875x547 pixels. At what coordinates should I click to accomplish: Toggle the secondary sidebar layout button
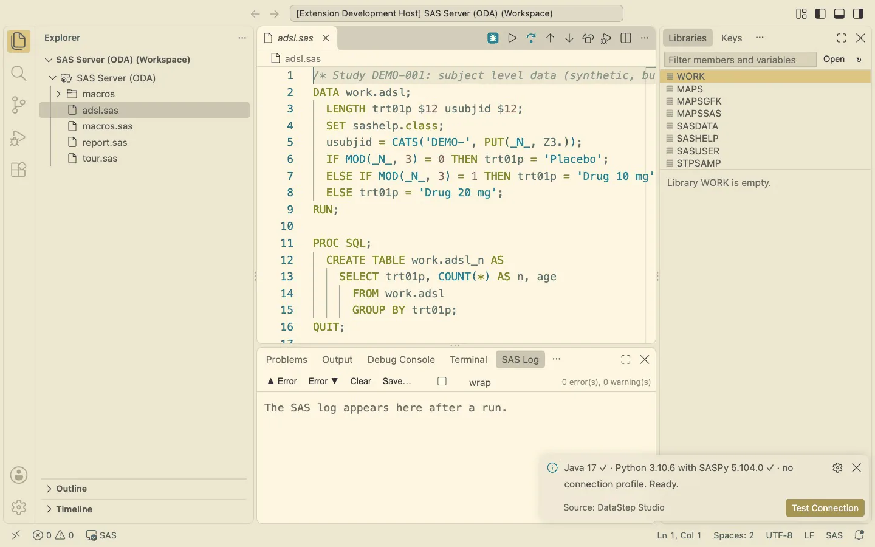[x=858, y=13]
